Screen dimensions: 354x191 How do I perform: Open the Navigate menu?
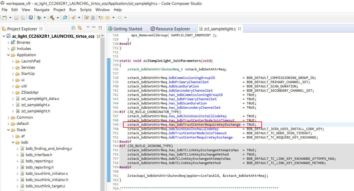pyautogui.click(x=42, y=10)
